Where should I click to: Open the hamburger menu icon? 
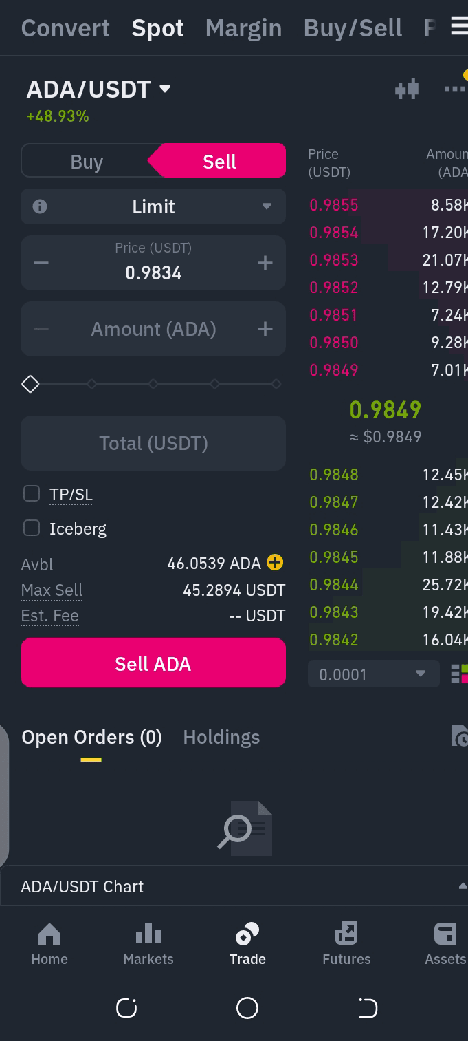[458, 26]
